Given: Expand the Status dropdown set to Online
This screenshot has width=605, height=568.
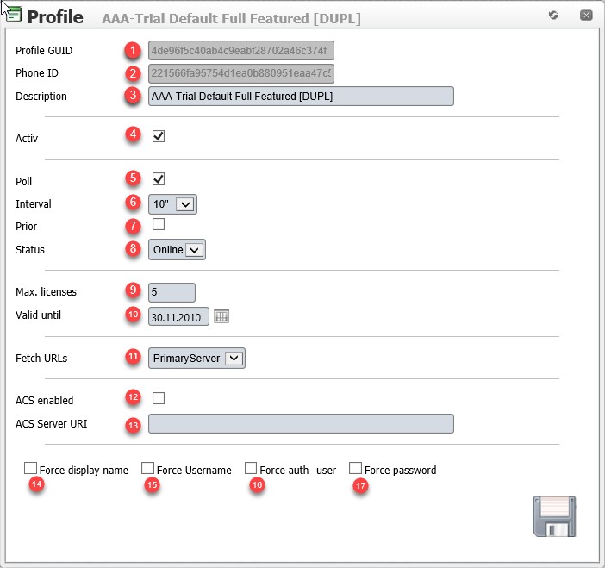Looking at the screenshot, I should pyautogui.click(x=177, y=250).
